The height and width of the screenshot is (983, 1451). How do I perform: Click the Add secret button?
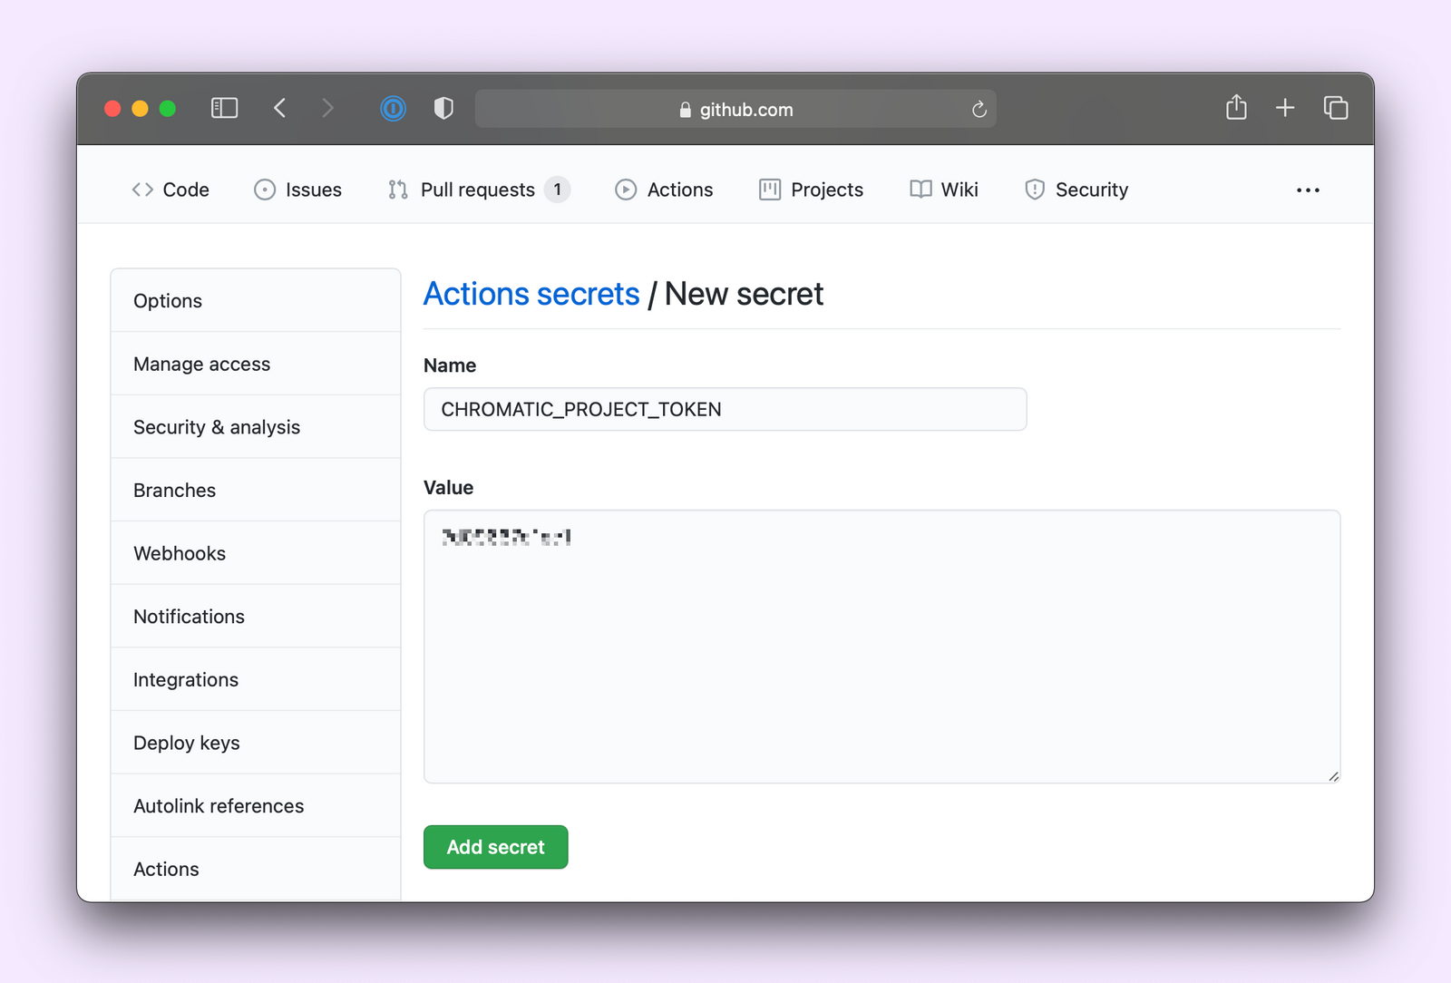pyautogui.click(x=495, y=846)
